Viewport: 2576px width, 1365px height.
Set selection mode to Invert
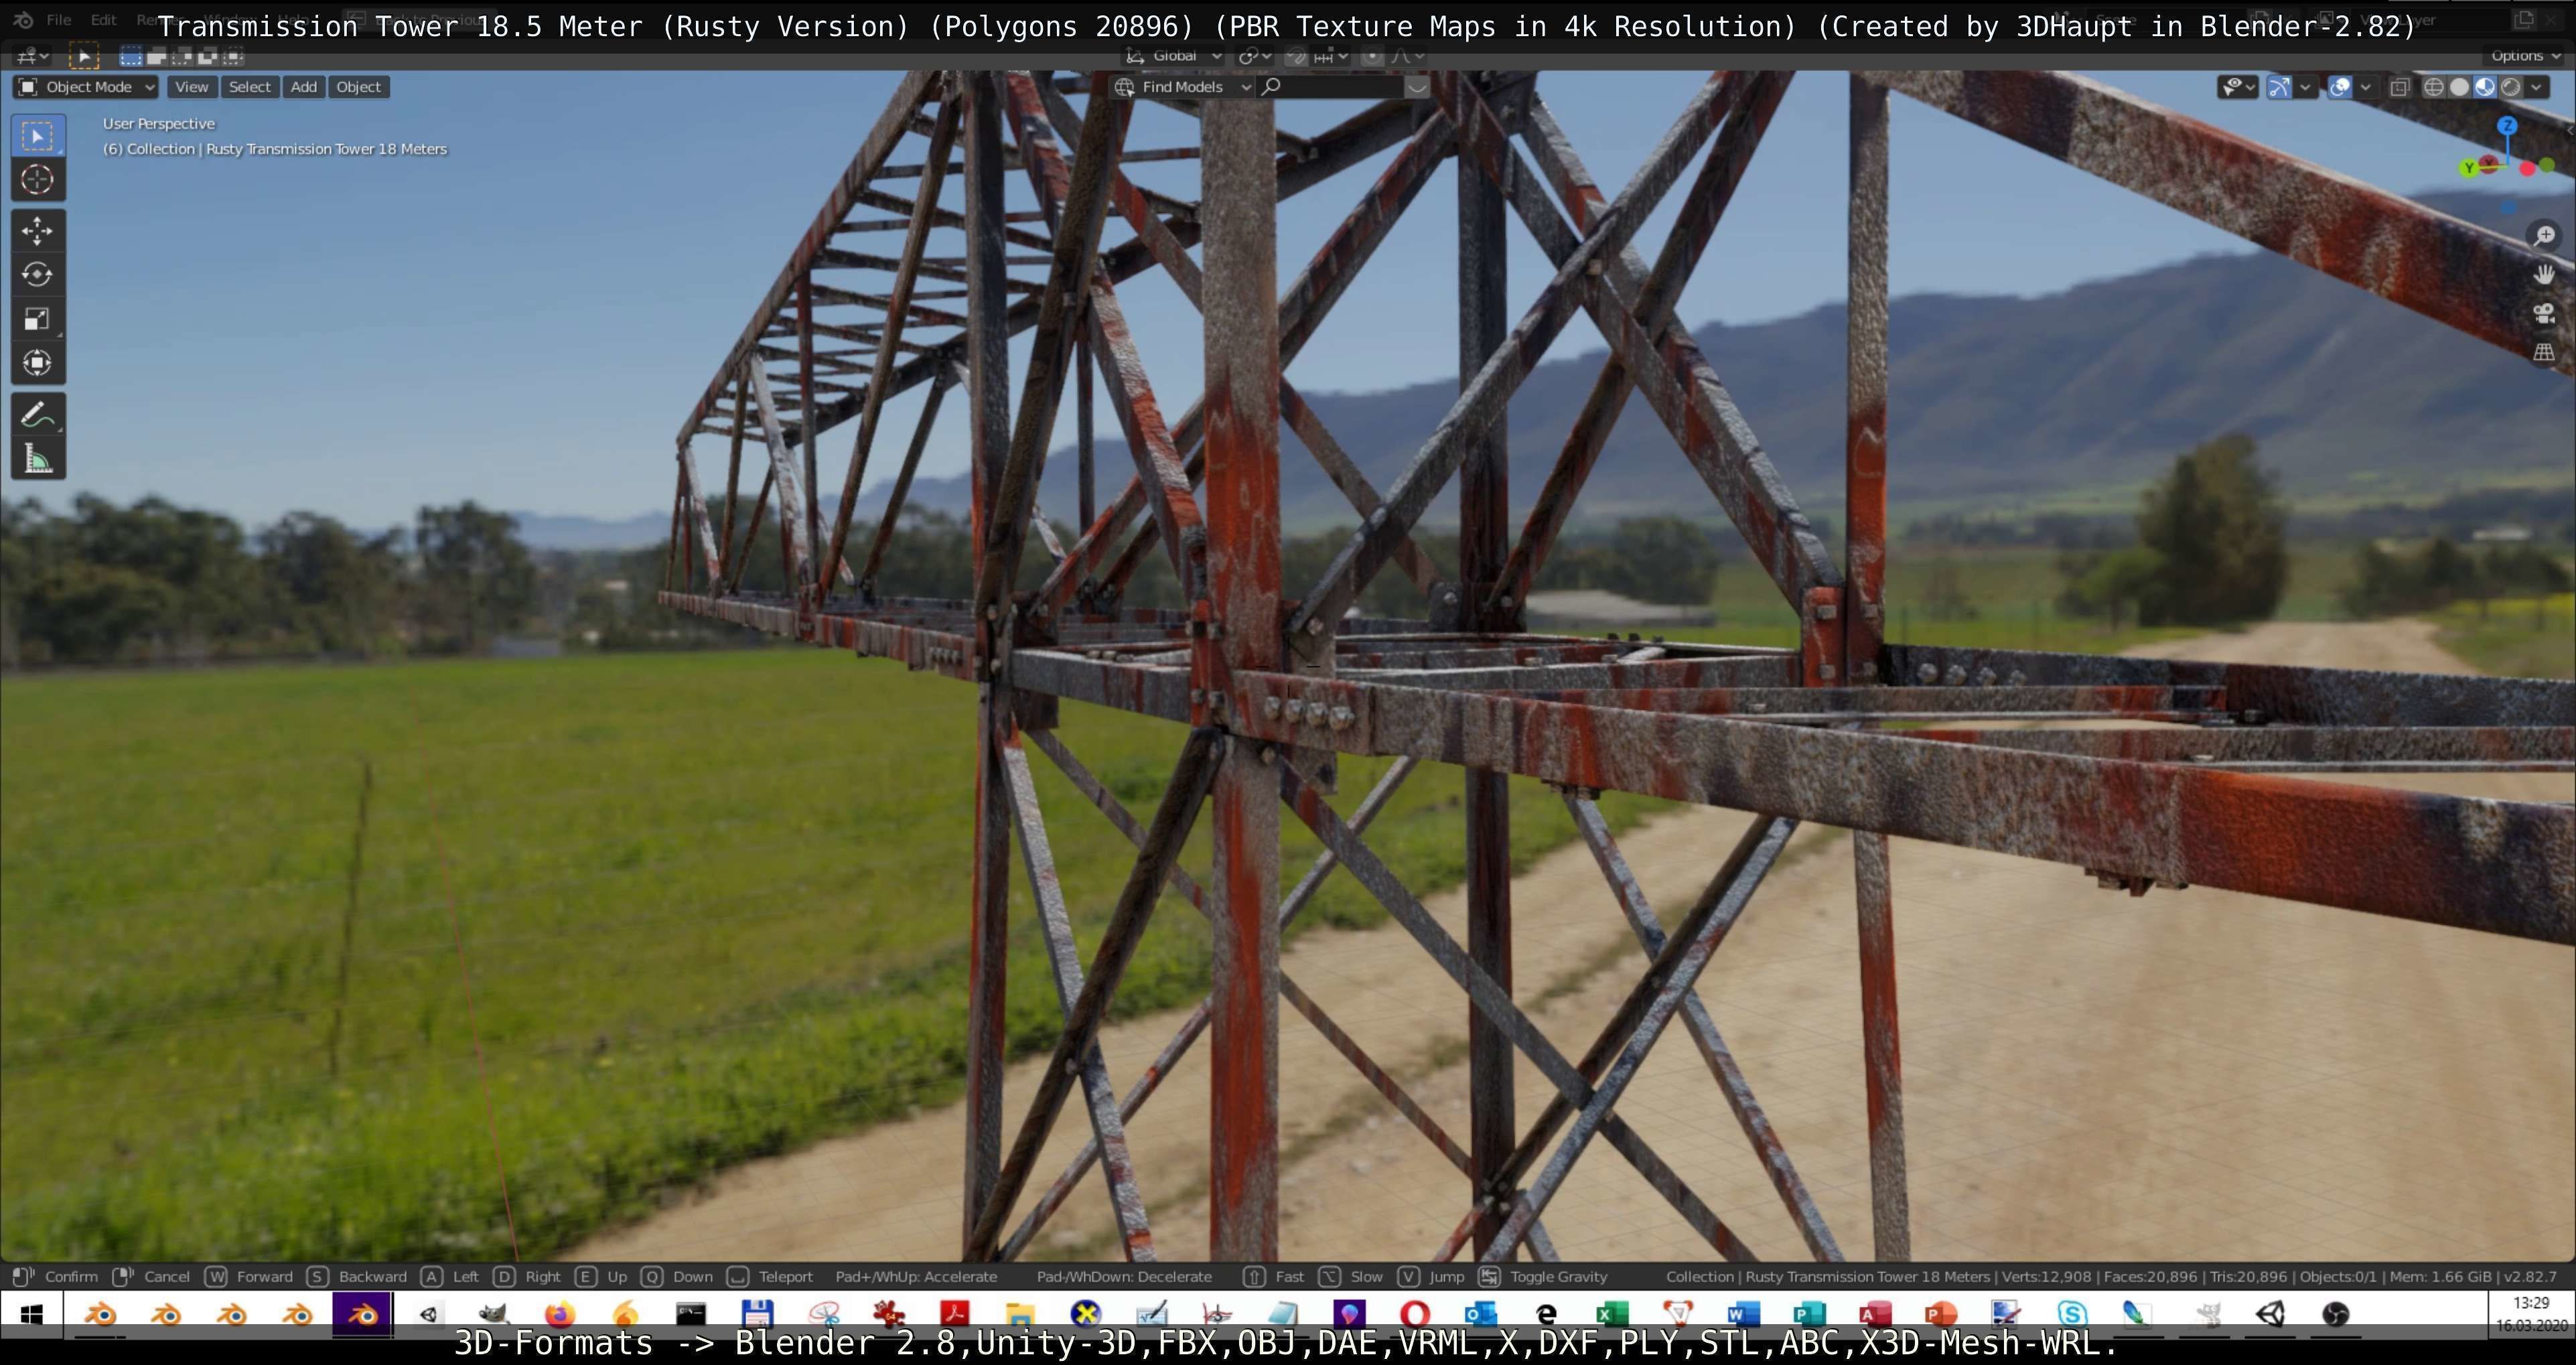point(209,57)
